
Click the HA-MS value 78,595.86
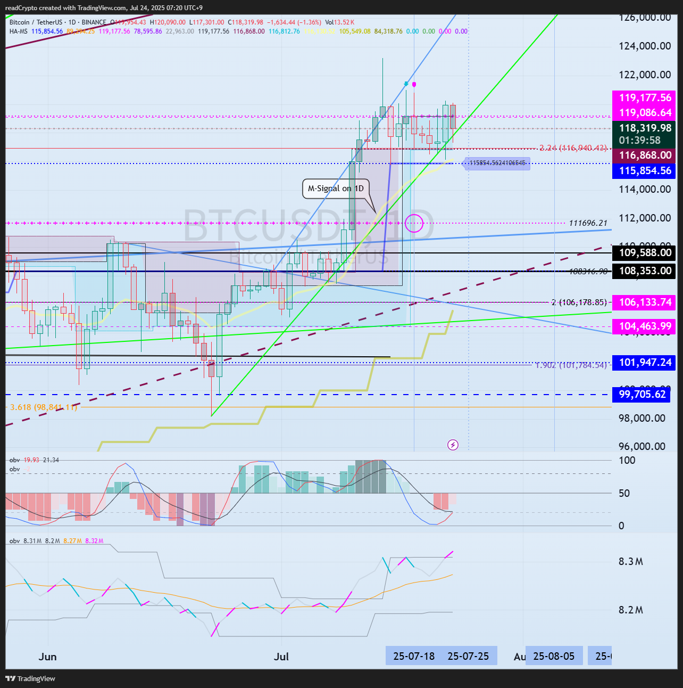point(148,31)
